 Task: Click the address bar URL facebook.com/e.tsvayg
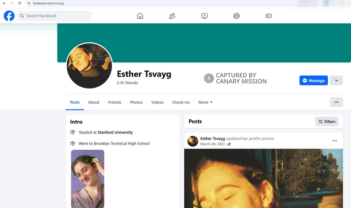(48, 4)
